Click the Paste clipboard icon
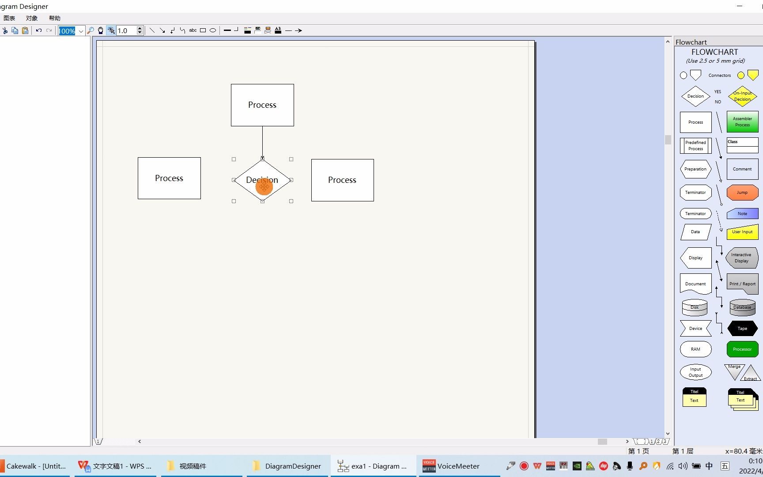Viewport: 763px width, 477px height. (25, 30)
